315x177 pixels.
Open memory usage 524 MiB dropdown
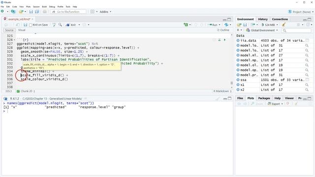coord(270,25)
